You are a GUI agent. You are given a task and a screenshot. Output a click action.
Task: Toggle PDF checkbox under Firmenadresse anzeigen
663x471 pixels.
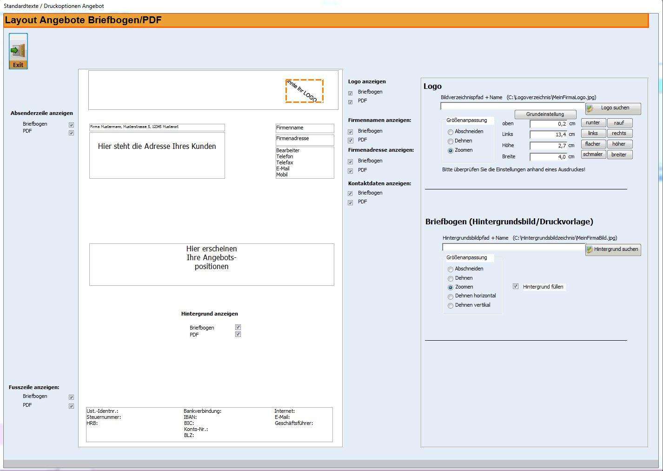(351, 171)
